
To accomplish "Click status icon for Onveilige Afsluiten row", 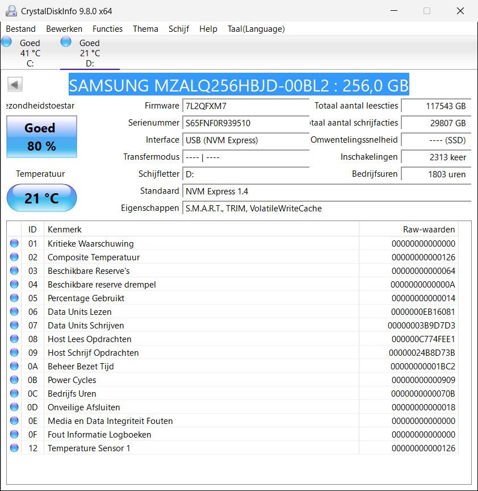I will (x=14, y=407).
